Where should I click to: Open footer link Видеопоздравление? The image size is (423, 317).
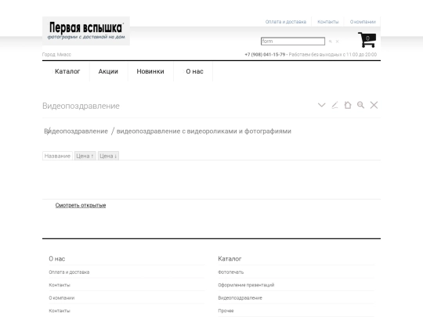pos(240,298)
